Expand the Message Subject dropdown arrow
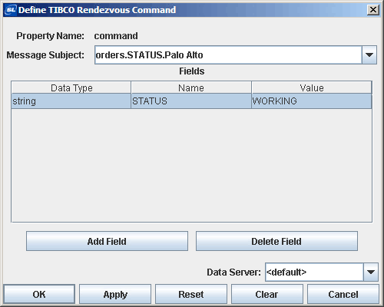The image size is (384, 307). tap(369, 54)
